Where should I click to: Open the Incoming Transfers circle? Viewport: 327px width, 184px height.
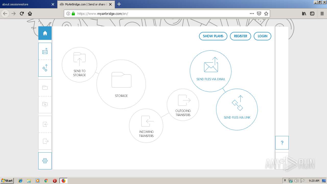[x=146, y=126]
